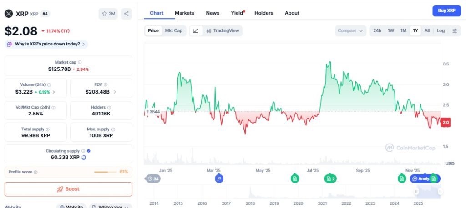Toggle Log scale on chart
Viewport: 466px width, 208px height.
coord(441,31)
